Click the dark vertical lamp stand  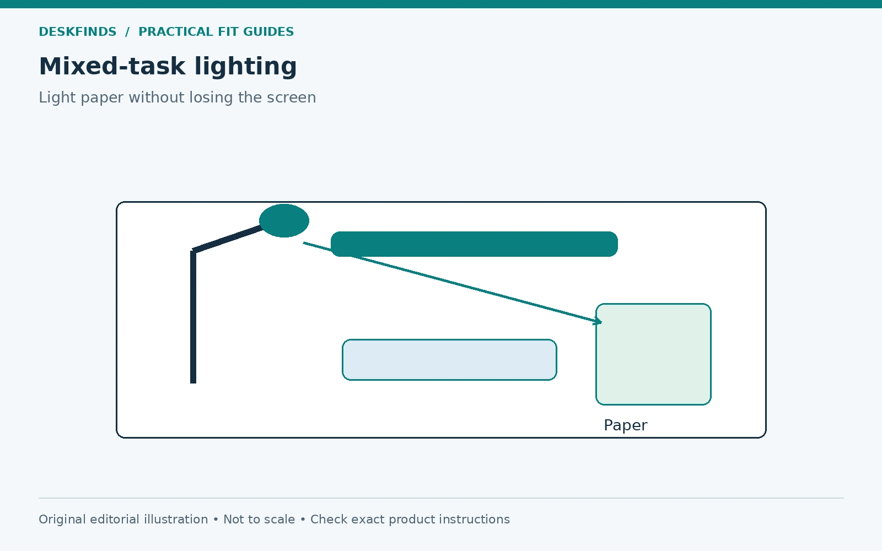(x=193, y=317)
